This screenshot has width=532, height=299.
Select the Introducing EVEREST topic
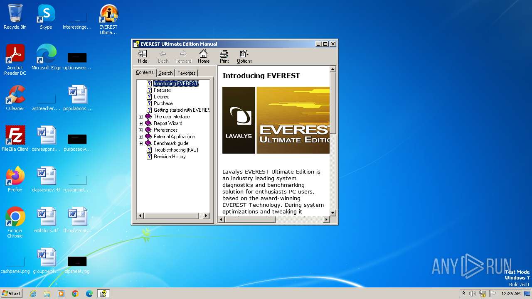(176, 83)
